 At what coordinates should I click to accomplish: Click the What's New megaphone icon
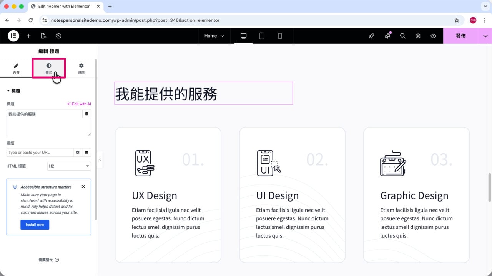click(x=387, y=36)
